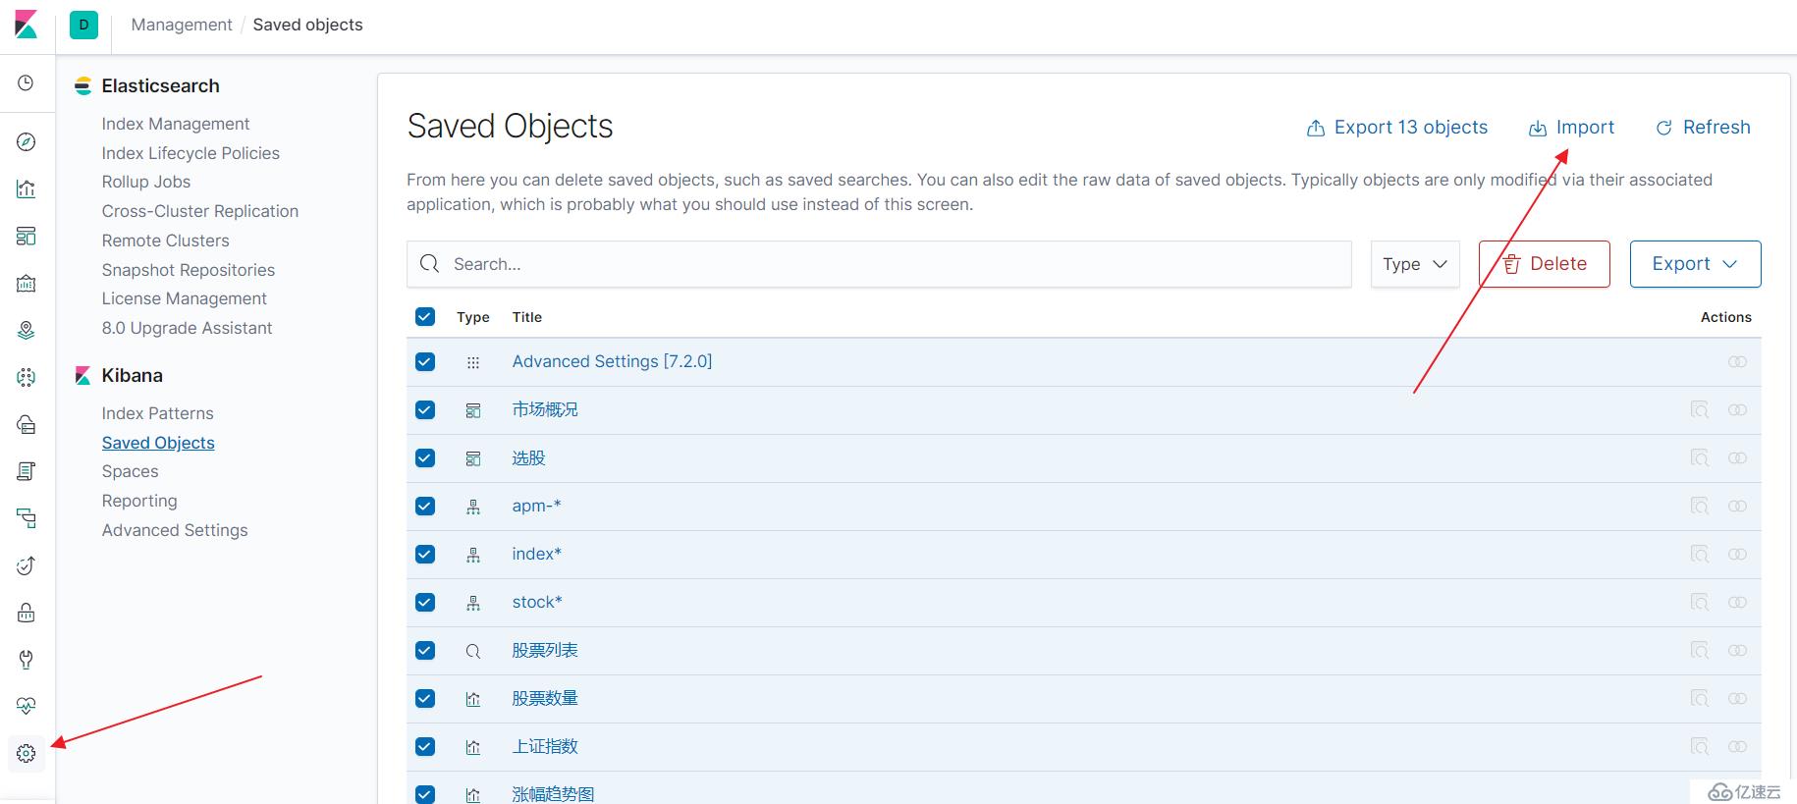Refresh the saved objects list
The height and width of the screenshot is (804, 1797).
(x=1703, y=128)
